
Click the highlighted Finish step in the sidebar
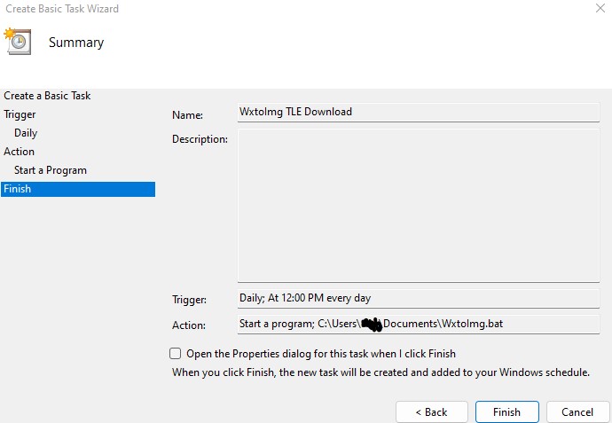tap(77, 189)
